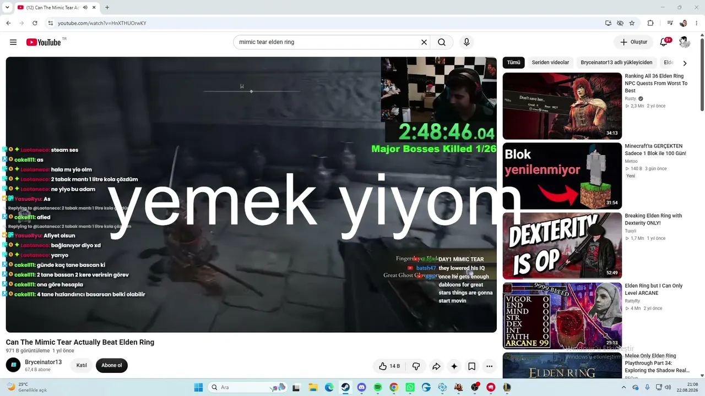This screenshot has height=396, width=705.
Task: Click the YouTube search input field
Action: (x=328, y=42)
